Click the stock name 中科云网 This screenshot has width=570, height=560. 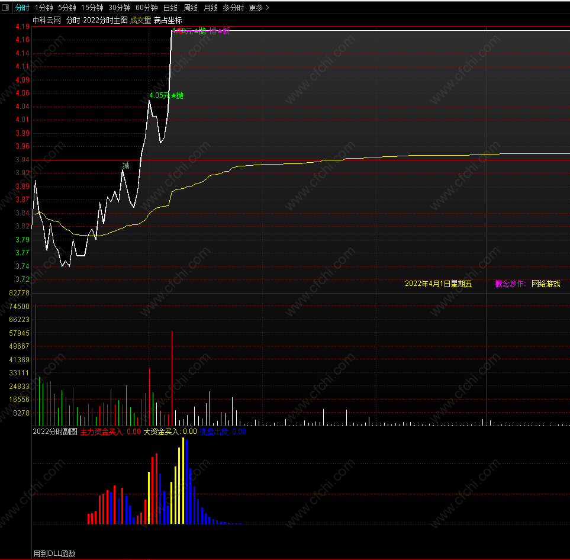tap(47, 20)
